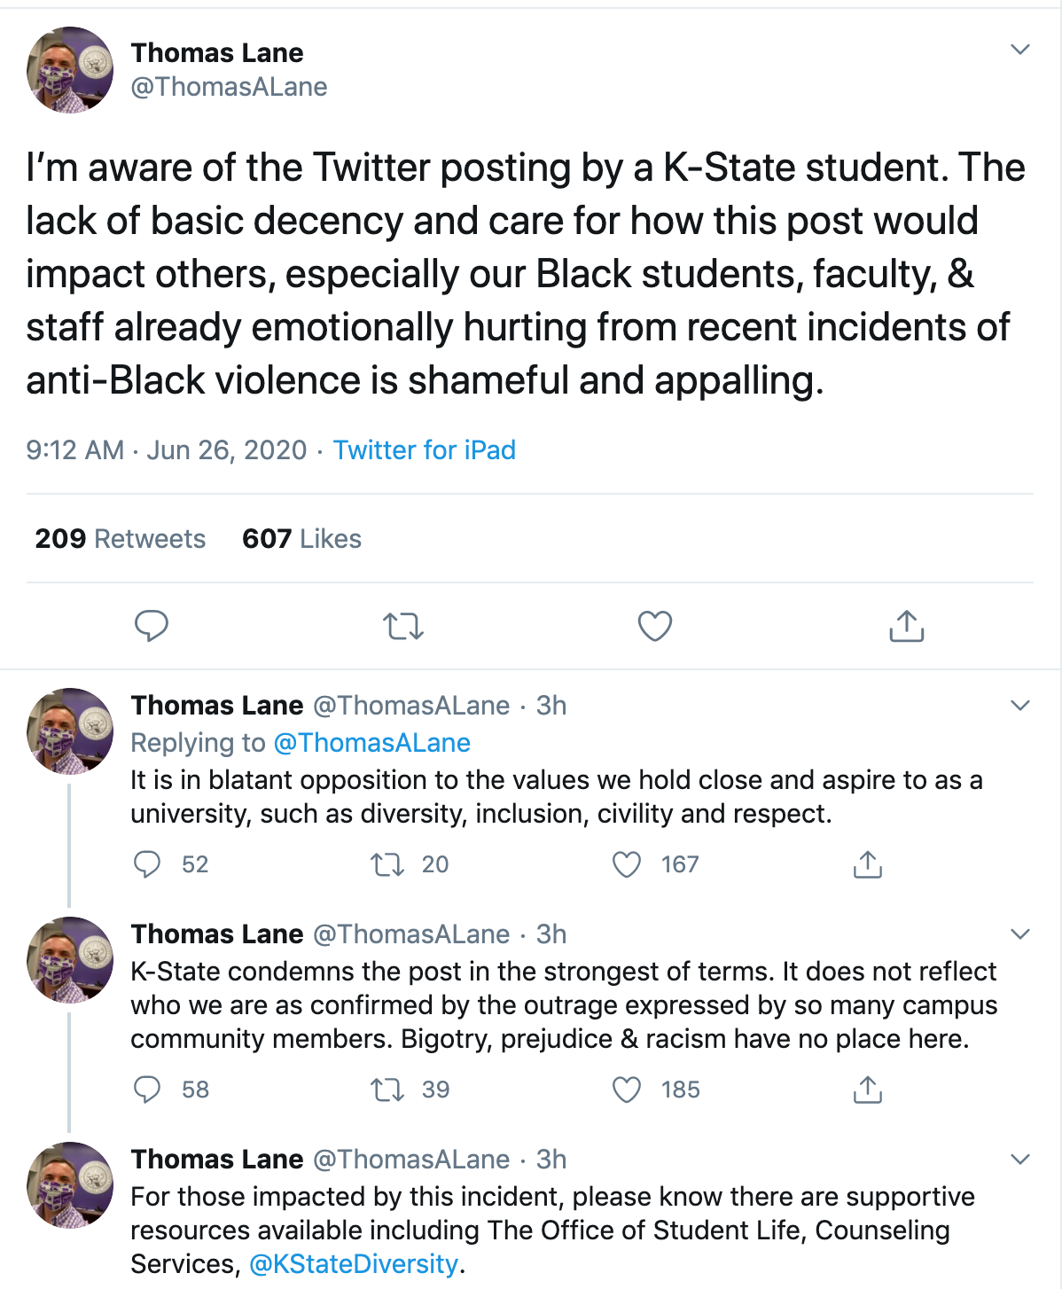Open options chevron on K-State condemns reply
The width and height of the screenshot is (1062, 1289).
(x=1020, y=934)
